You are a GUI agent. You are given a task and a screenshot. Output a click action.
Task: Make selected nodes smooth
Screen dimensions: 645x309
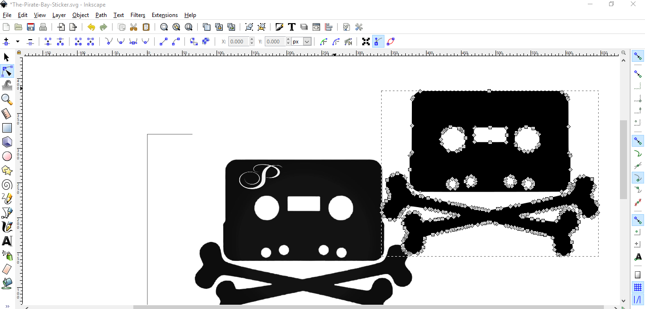121,42
